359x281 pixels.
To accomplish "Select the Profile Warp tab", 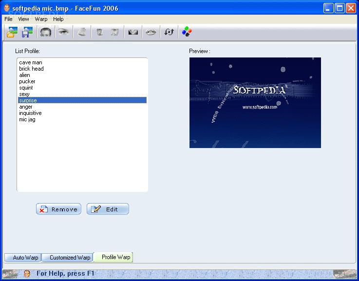I will [113, 257].
